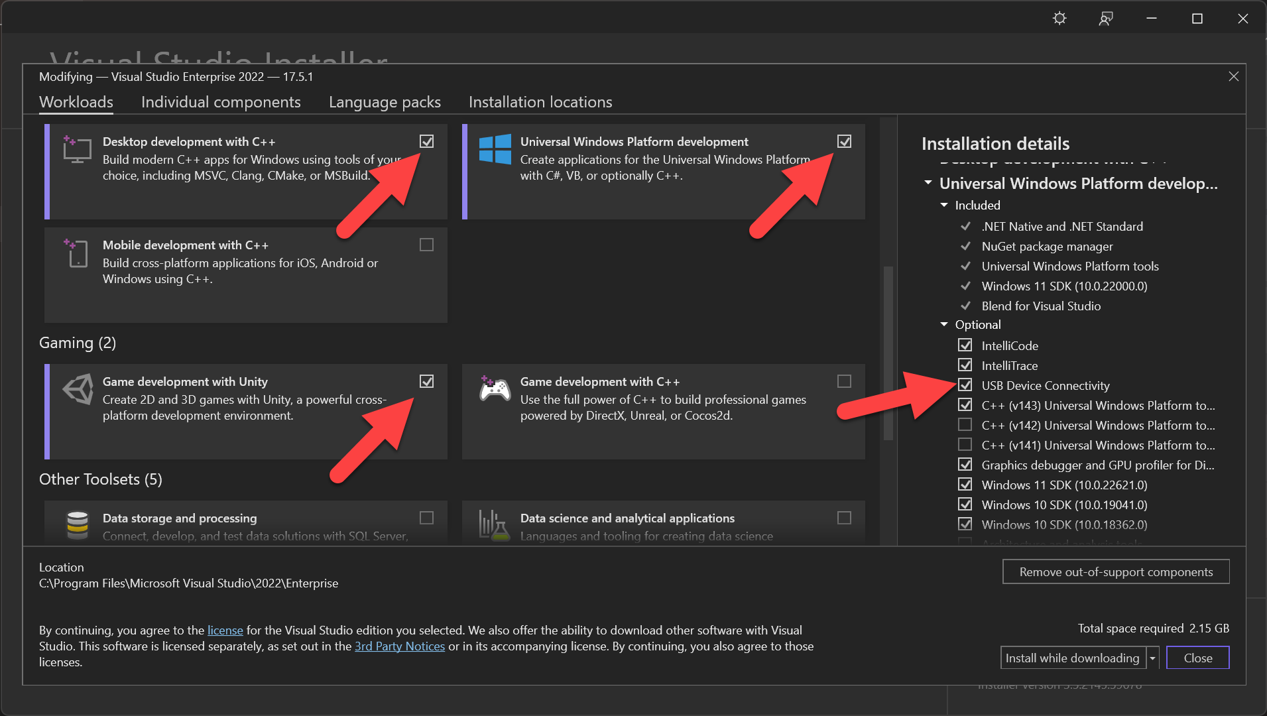
Task: Enable Mobile development with C++ checkbox
Action: pyautogui.click(x=426, y=245)
